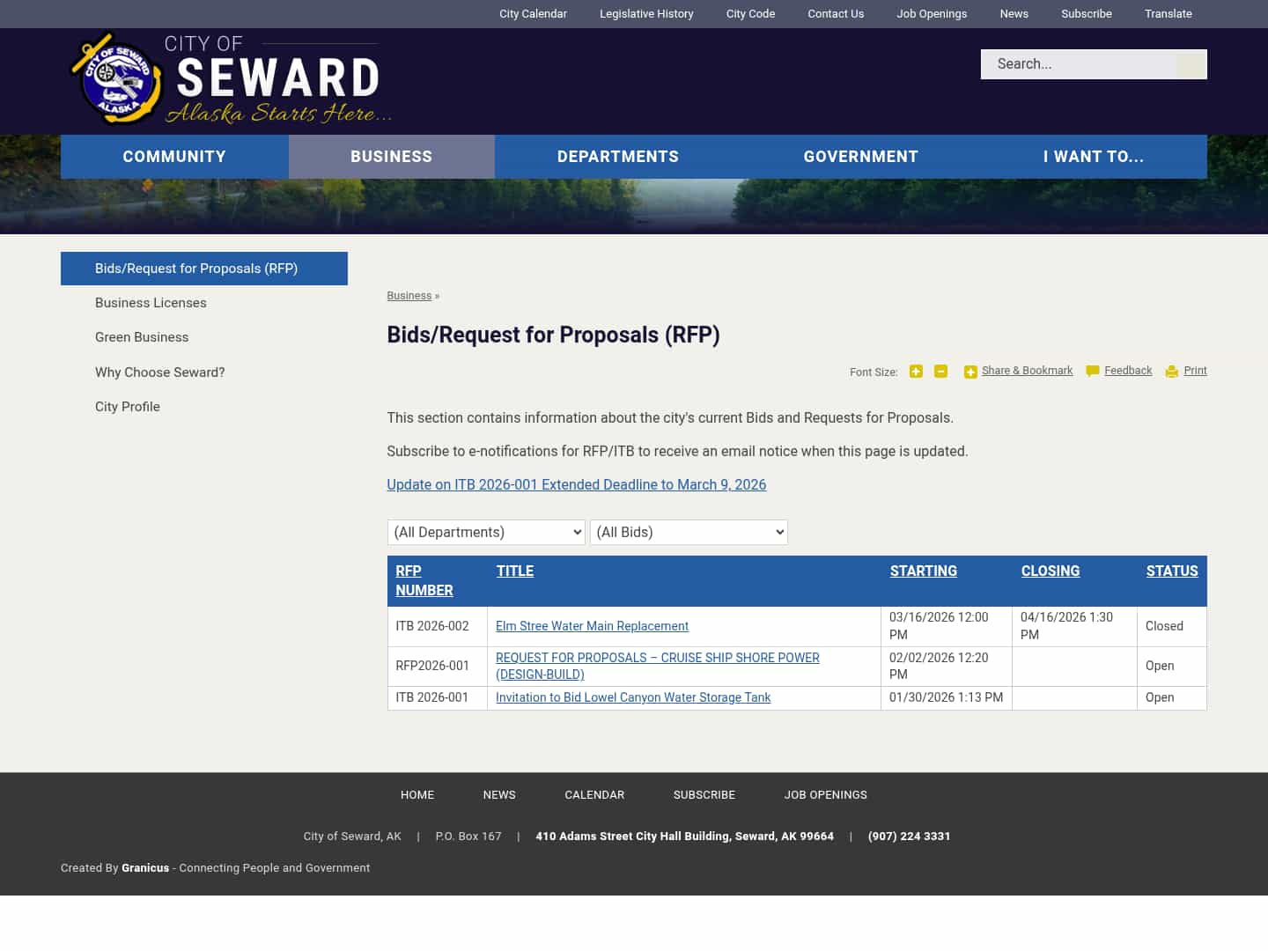
Task: Switch to the DEPARTMENTS navigation tab
Action: [617, 156]
